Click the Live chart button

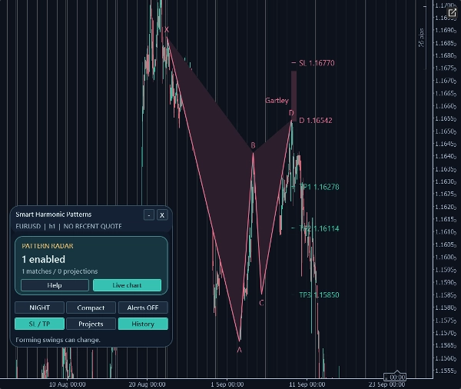[x=127, y=285]
